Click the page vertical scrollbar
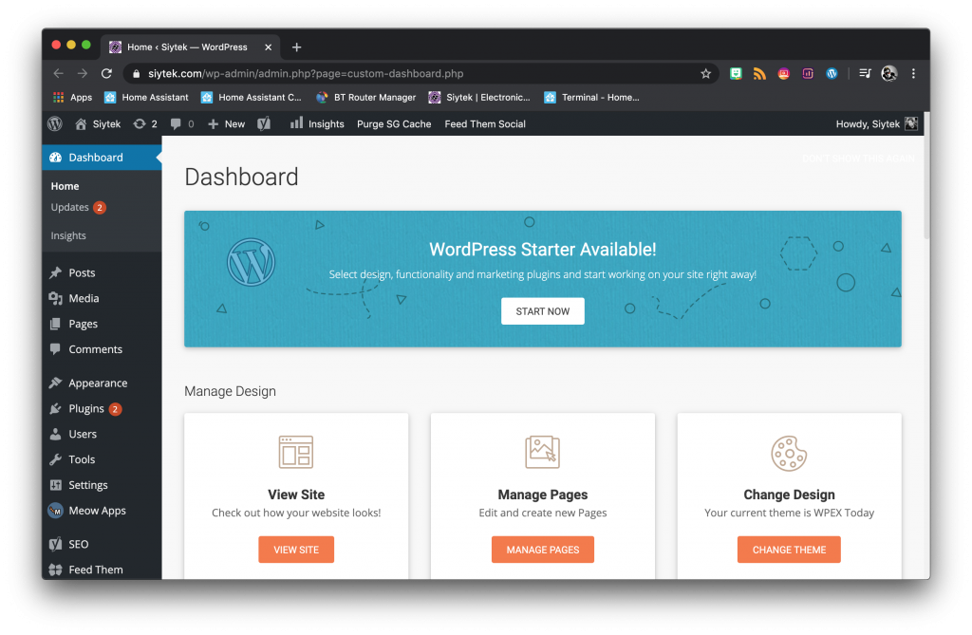 (x=926, y=175)
